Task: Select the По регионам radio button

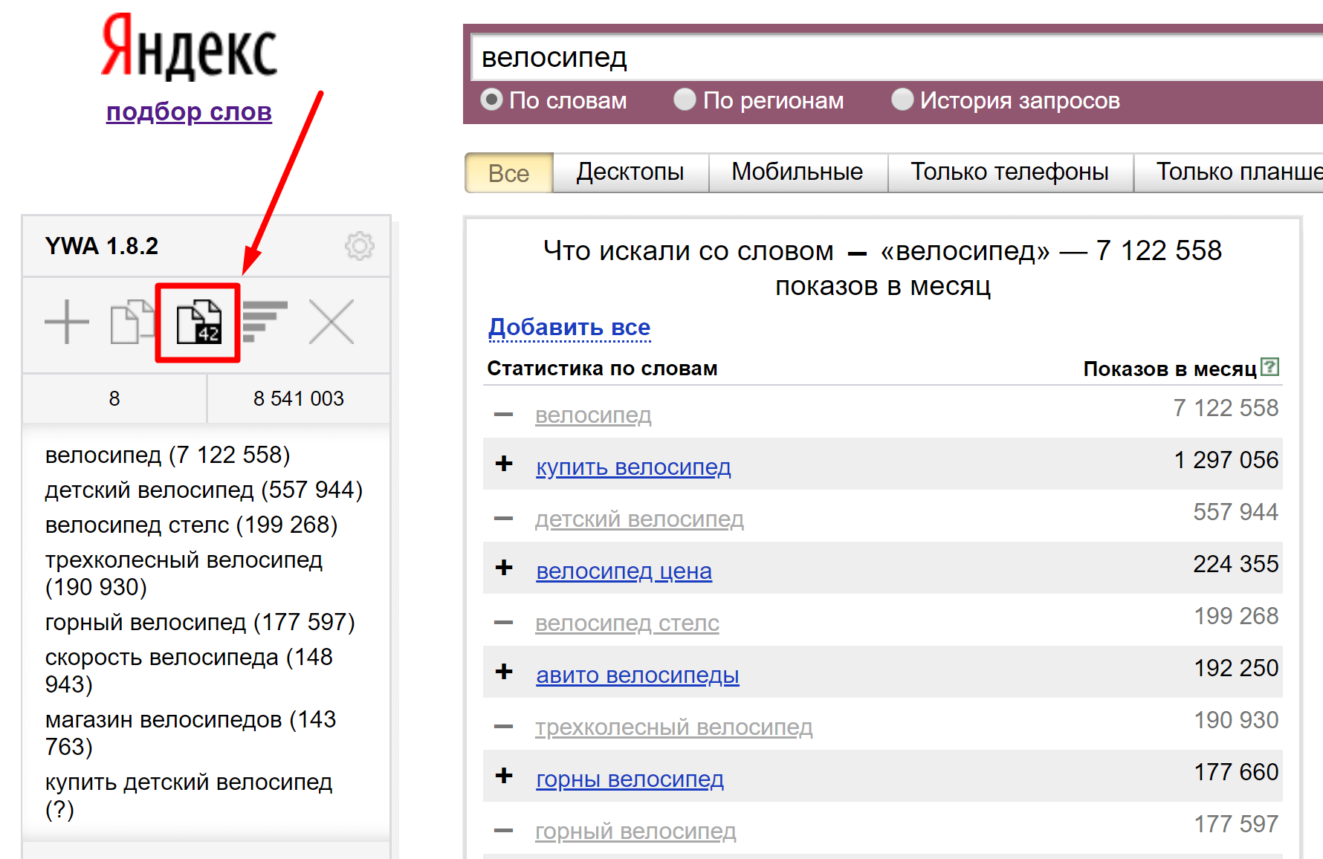Action: (685, 99)
